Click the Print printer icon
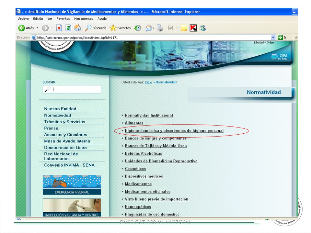Image resolution: width=311 pixels, height=233 pixels. pos(160,28)
